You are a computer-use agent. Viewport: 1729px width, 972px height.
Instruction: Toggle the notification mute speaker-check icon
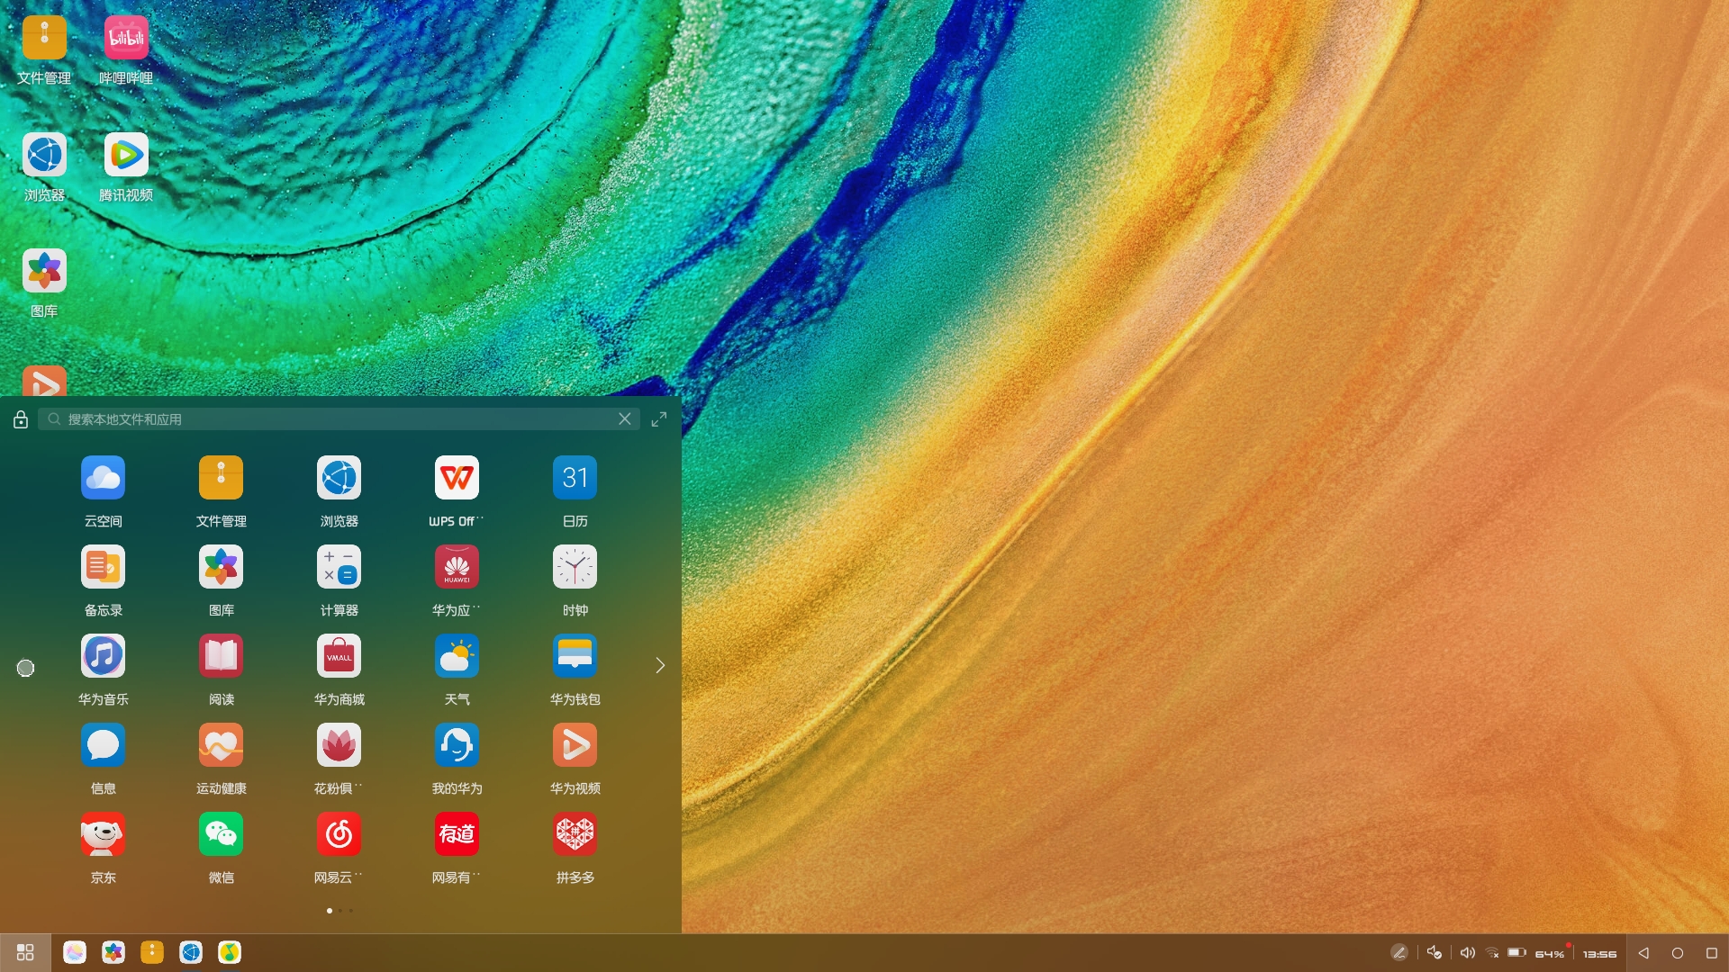point(1435,952)
